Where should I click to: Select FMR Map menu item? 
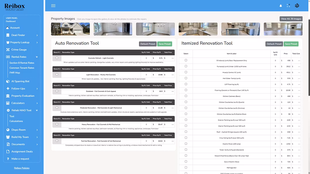tap(15, 73)
